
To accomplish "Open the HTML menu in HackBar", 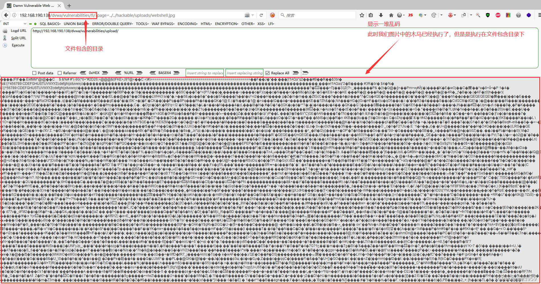I will point(206,24).
